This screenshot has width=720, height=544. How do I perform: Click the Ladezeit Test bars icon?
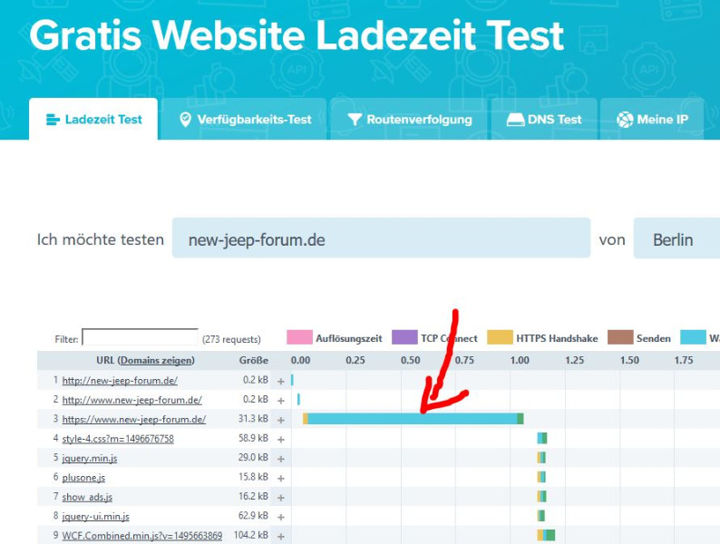tap(53, 120)
